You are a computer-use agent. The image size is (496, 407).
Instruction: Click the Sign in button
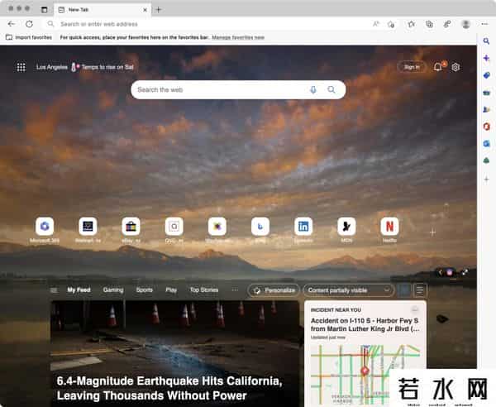(x=412, y=67)
